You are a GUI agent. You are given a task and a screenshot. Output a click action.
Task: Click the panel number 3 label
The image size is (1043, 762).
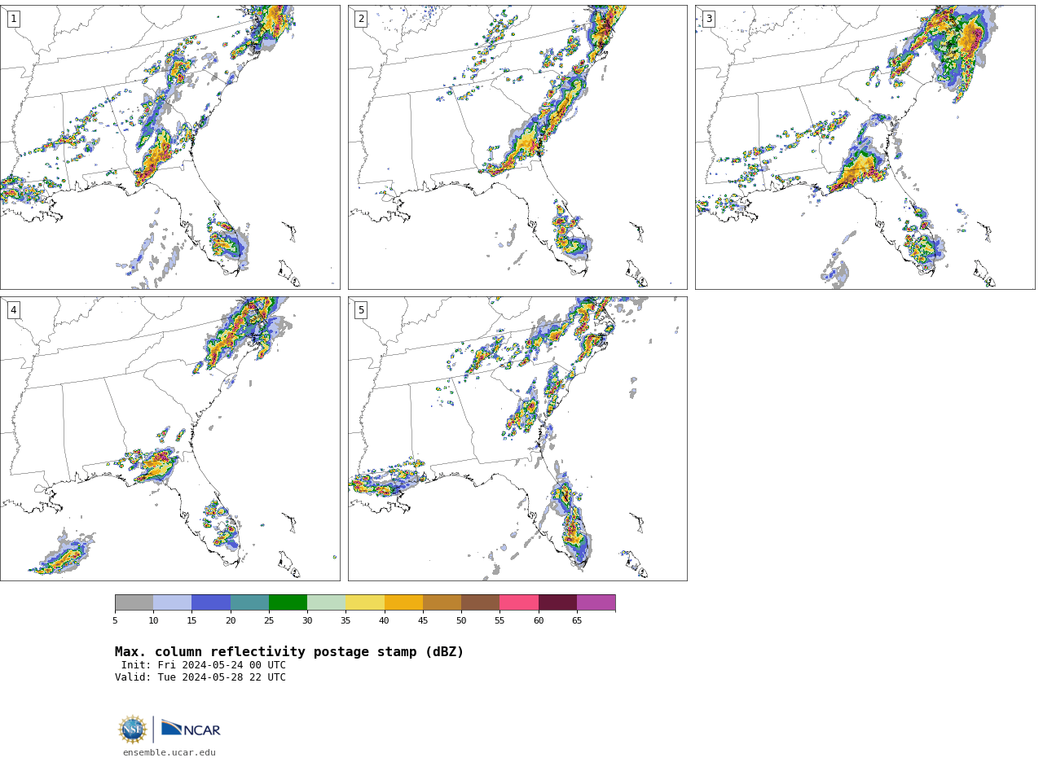pos(708,19)
